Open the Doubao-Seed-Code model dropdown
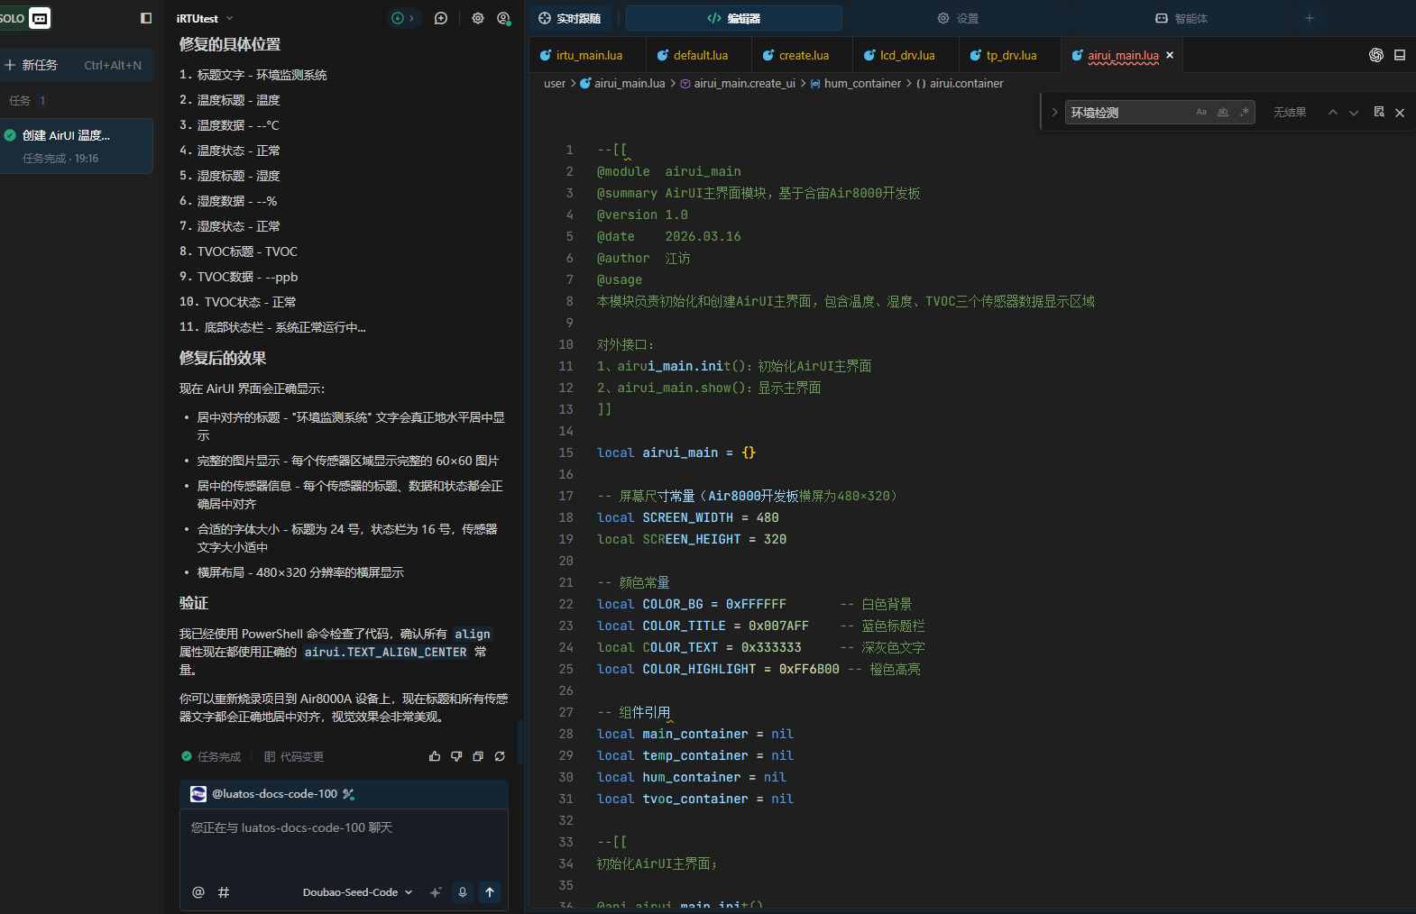Image resolution: width=1416 pixels, height=914 pixels. (x=357, y=892)
